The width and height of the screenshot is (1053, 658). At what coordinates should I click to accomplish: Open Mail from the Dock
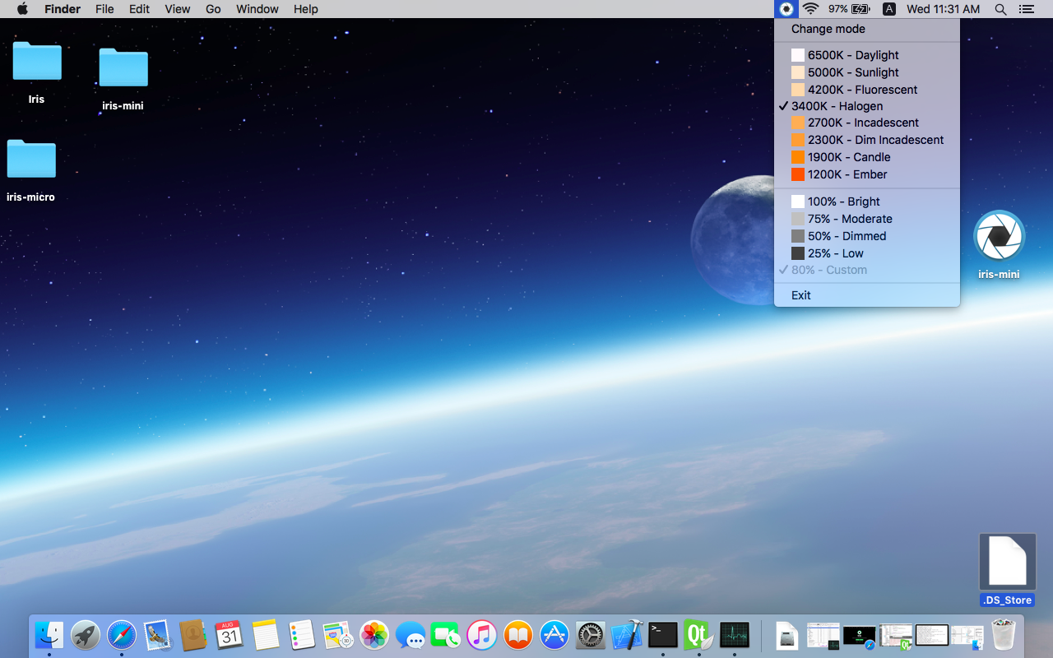157,634
